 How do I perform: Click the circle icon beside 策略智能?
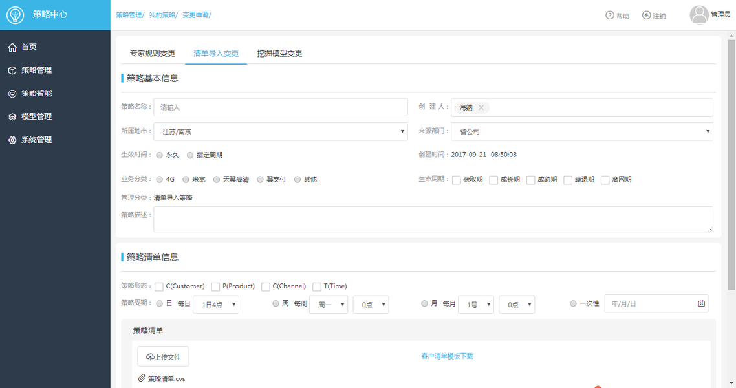(x=12, y=93)
